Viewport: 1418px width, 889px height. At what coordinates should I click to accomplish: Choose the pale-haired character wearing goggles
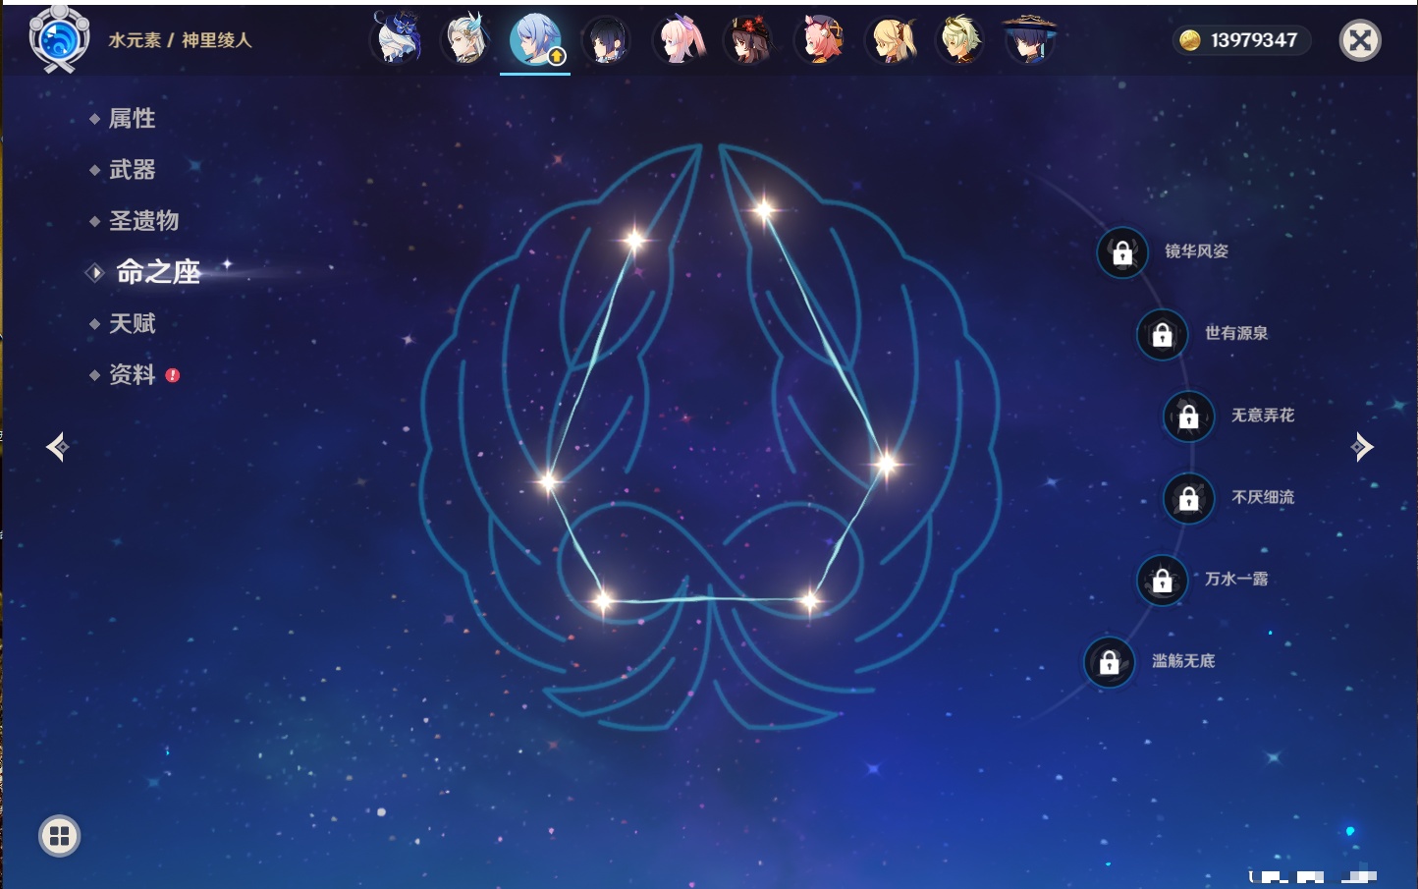tap(959, 40)
